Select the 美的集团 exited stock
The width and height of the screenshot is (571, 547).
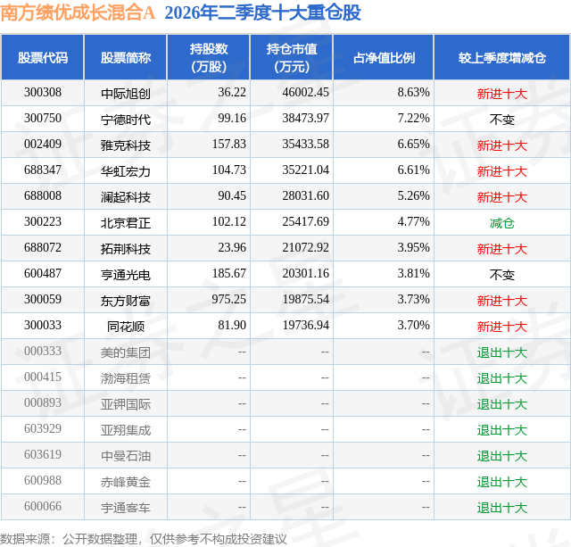[x=126, y=352]
